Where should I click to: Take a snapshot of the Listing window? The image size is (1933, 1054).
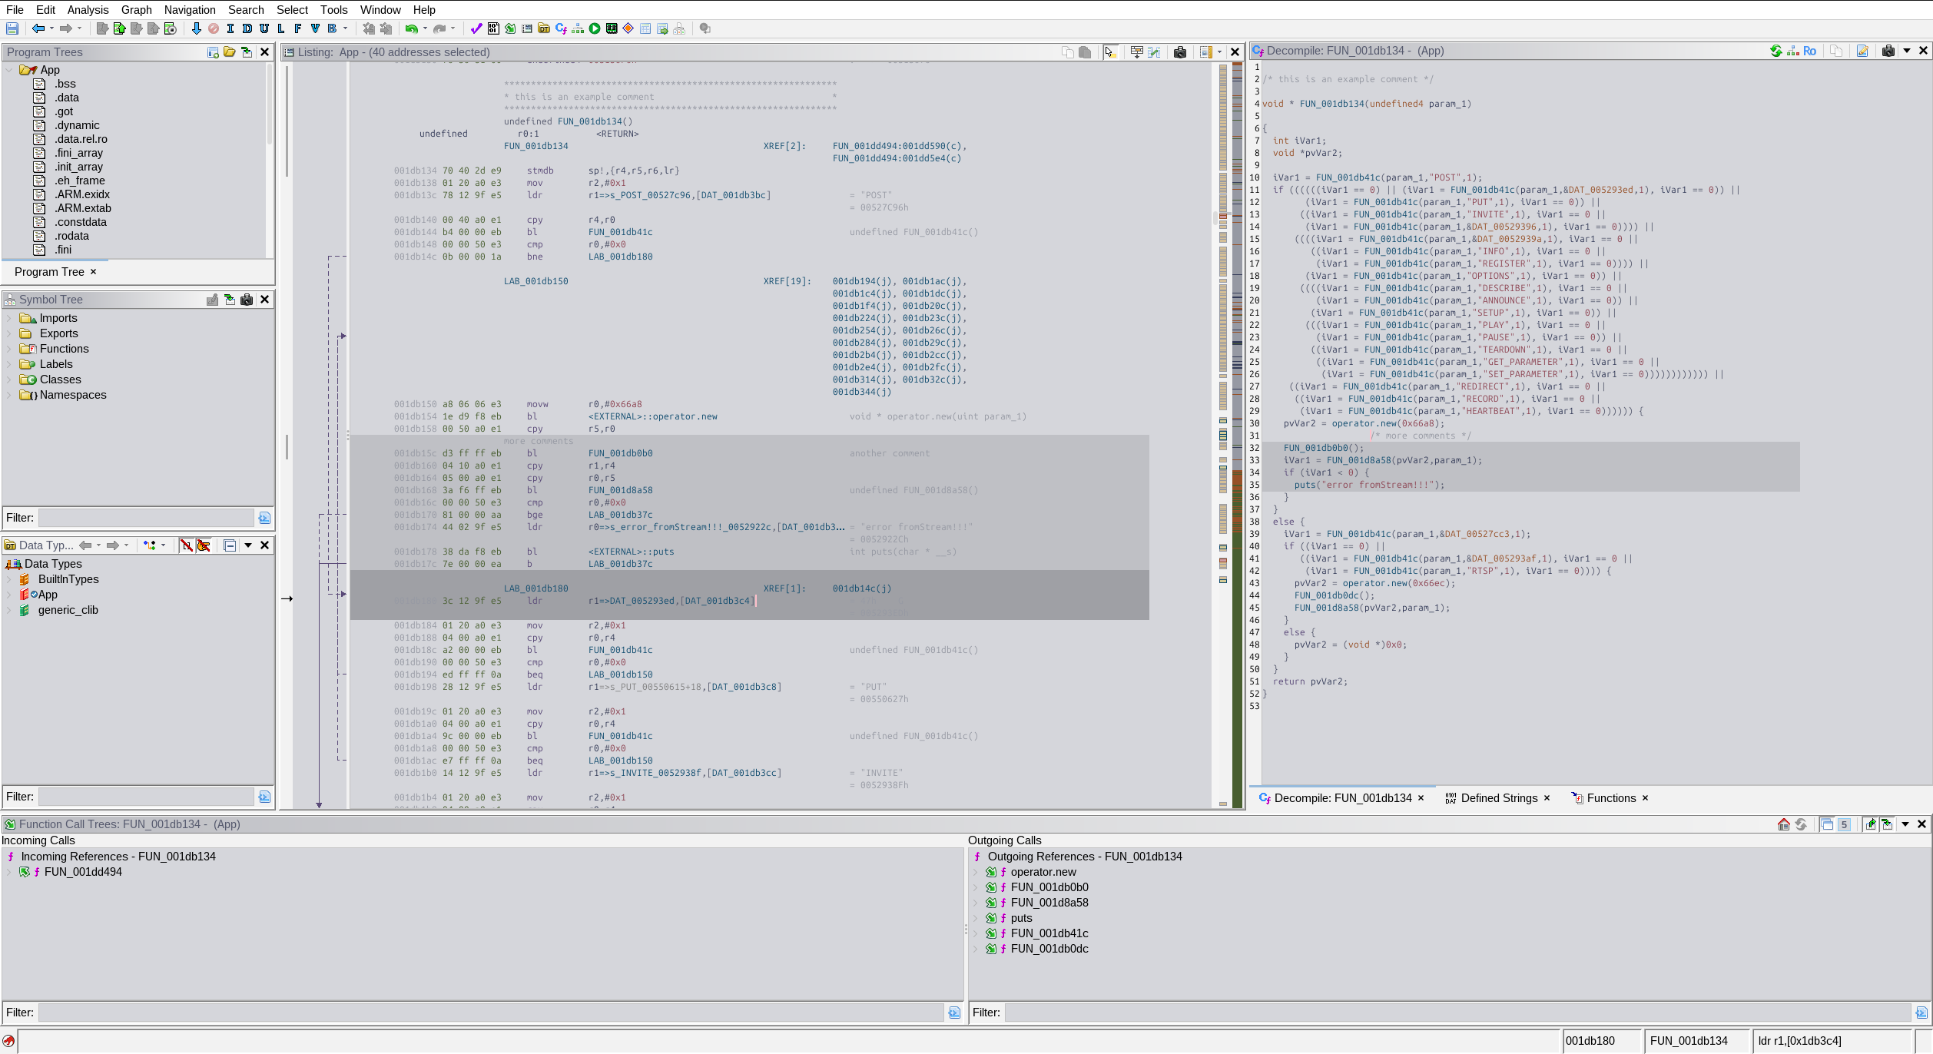point(1180,52)
